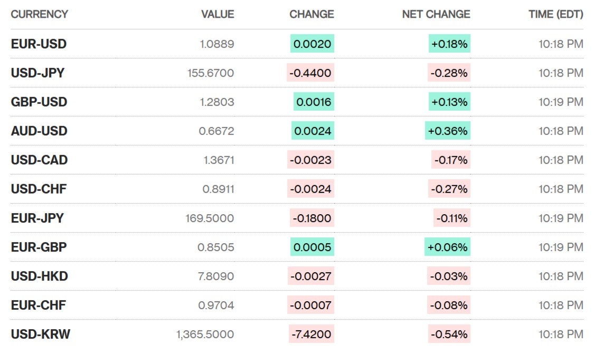Select the 1,365.5000 value cell
595x346 pixels.
[x=205, y=334]
